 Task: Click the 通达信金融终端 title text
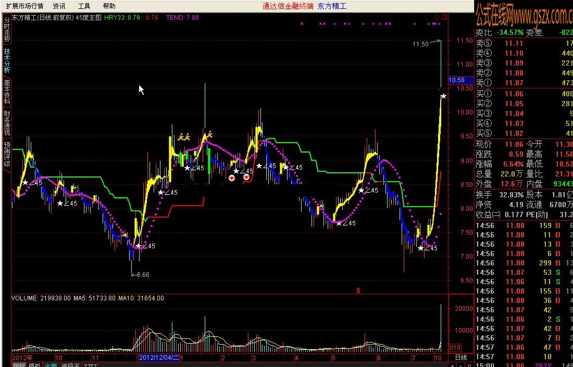(288, 6)
